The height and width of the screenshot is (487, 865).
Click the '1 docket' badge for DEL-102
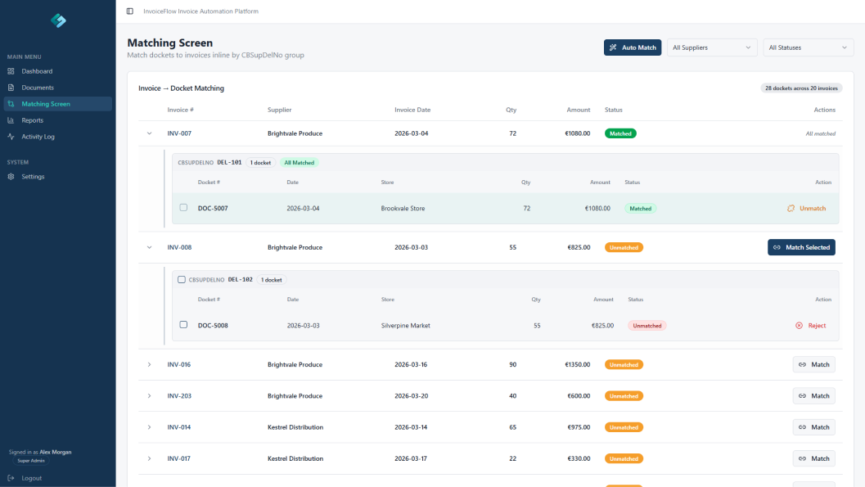click(x=272, y=280)
